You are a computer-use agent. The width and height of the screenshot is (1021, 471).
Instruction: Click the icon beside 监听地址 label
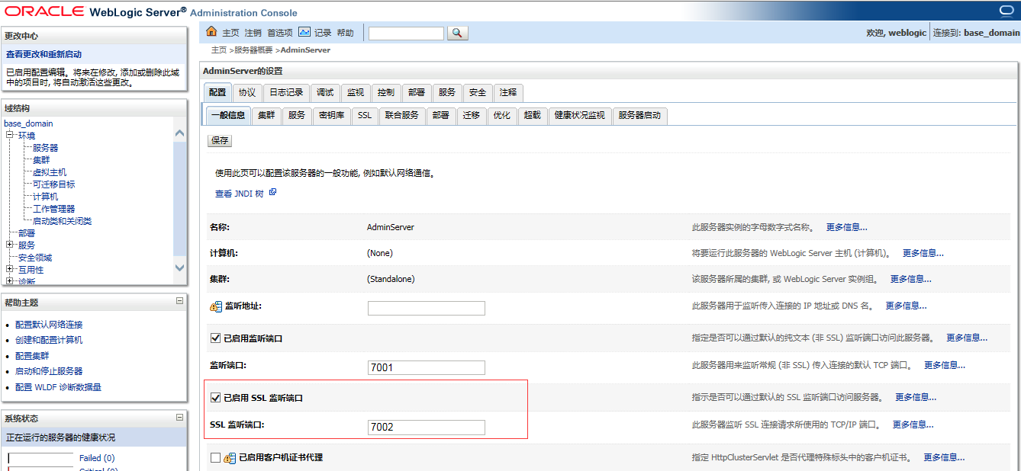coord(216,306)
